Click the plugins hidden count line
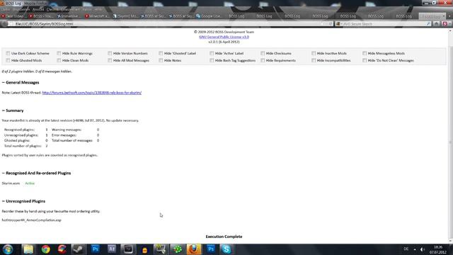 coord(37,72)
